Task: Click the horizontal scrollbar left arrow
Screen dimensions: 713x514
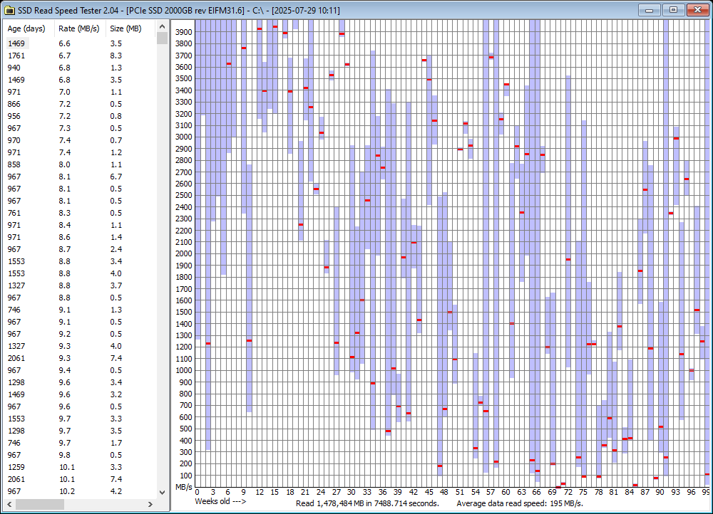Action: click(9, 504)
